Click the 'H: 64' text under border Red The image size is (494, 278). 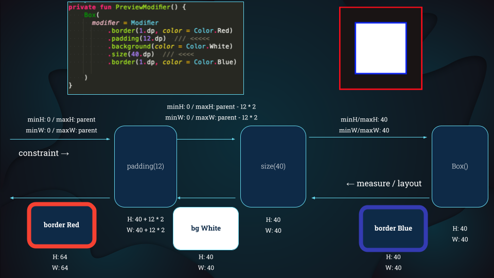point(60,257)
